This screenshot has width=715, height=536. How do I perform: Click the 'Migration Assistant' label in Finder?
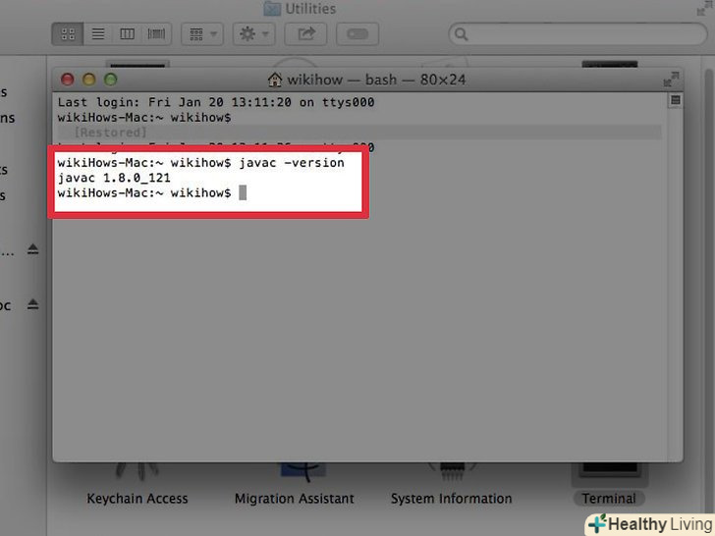[294, 499]
